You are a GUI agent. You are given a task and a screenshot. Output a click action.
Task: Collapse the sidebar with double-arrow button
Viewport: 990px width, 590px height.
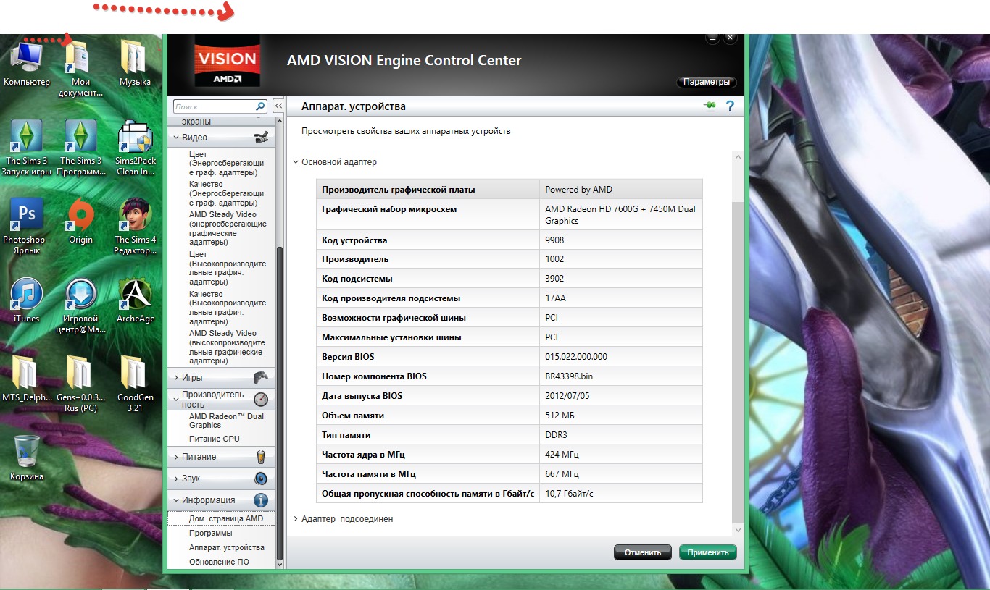[x=278, y=106]
